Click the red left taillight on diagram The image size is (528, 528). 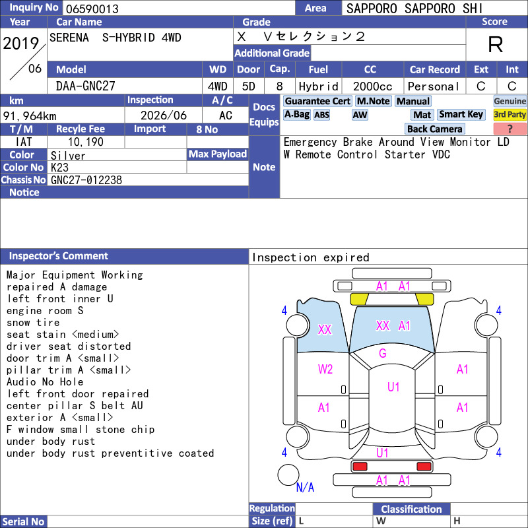360,467
